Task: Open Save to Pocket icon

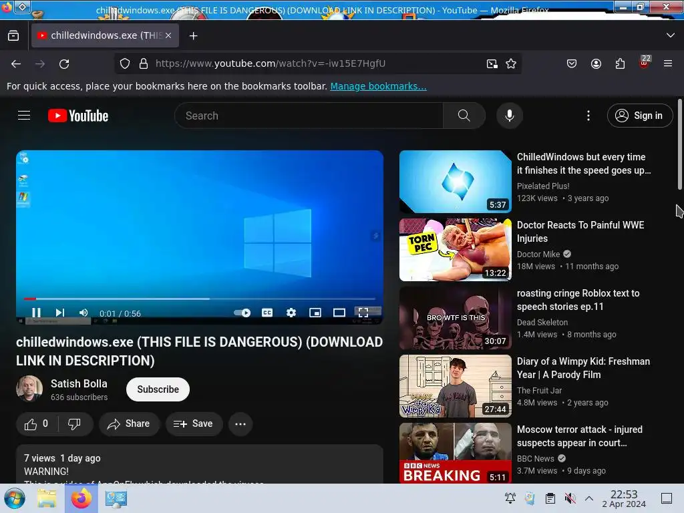Action: click(572, 63)
